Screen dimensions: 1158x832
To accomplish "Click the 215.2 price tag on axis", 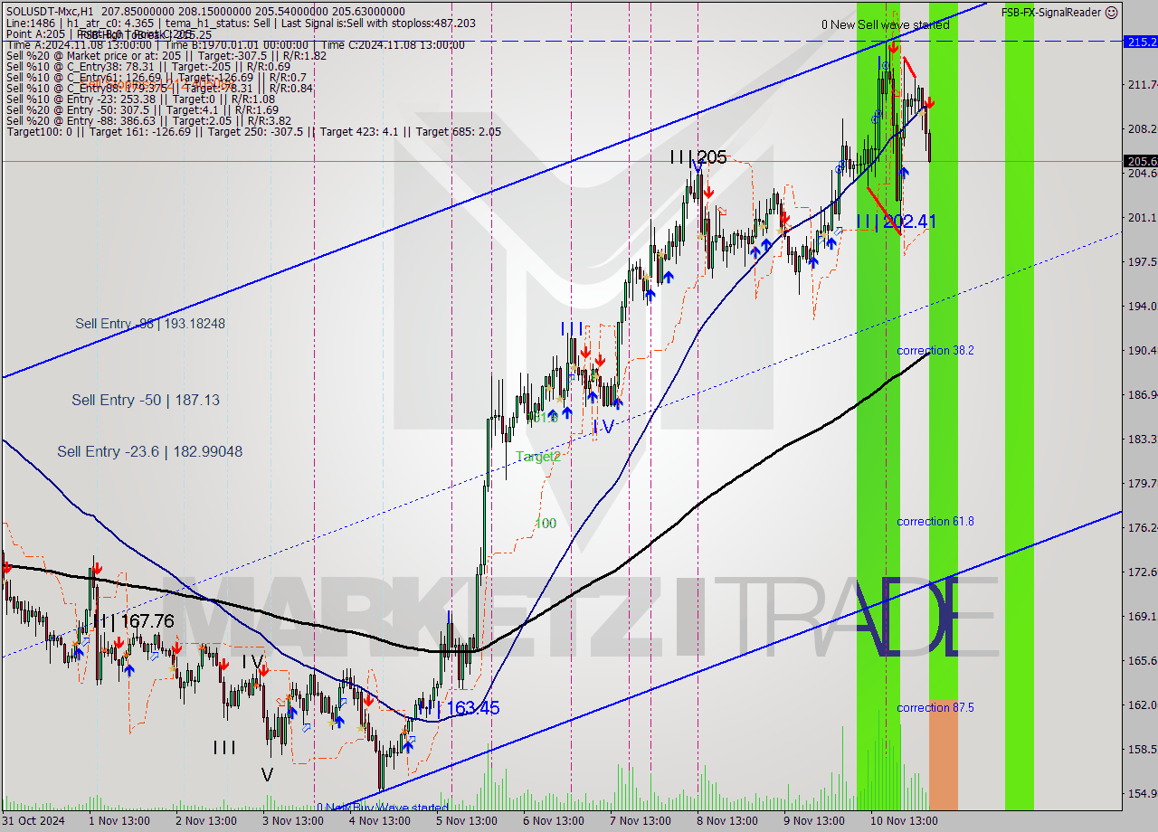I will pos(1140,42).
